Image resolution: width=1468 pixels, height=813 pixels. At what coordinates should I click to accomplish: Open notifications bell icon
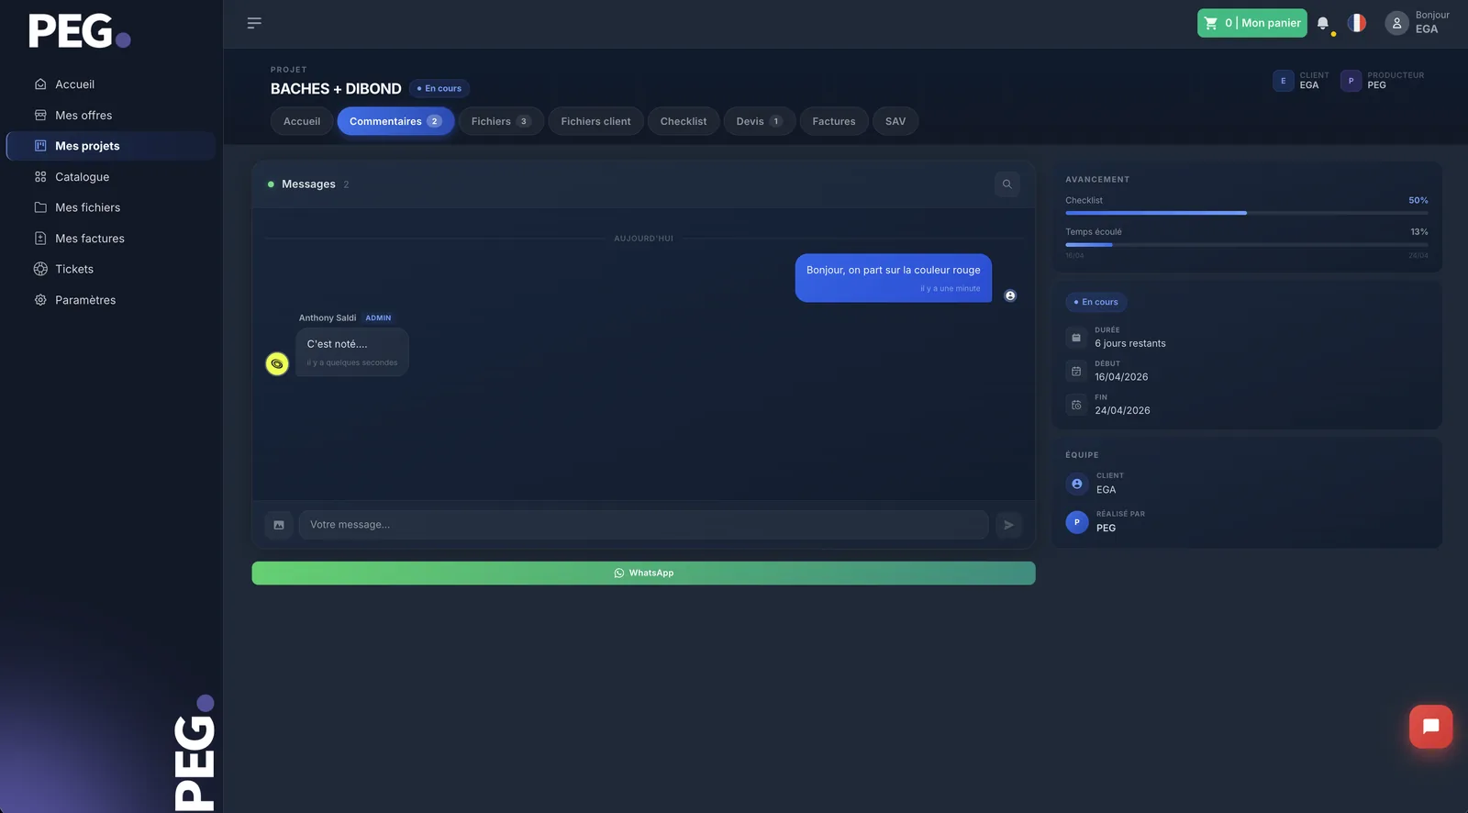click(1323, 24)
